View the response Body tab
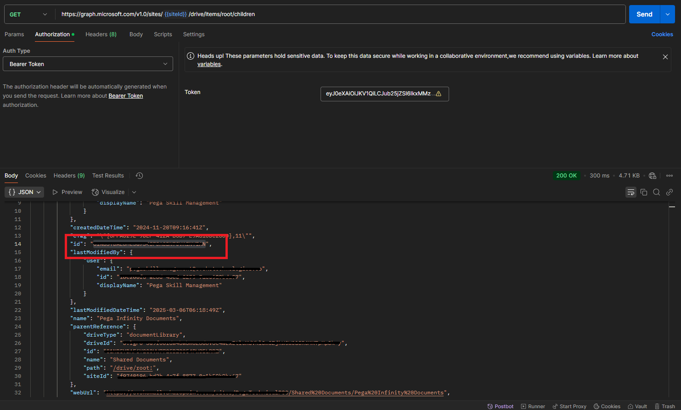This screenshot has width=681, height=410. tap(11, 176)
